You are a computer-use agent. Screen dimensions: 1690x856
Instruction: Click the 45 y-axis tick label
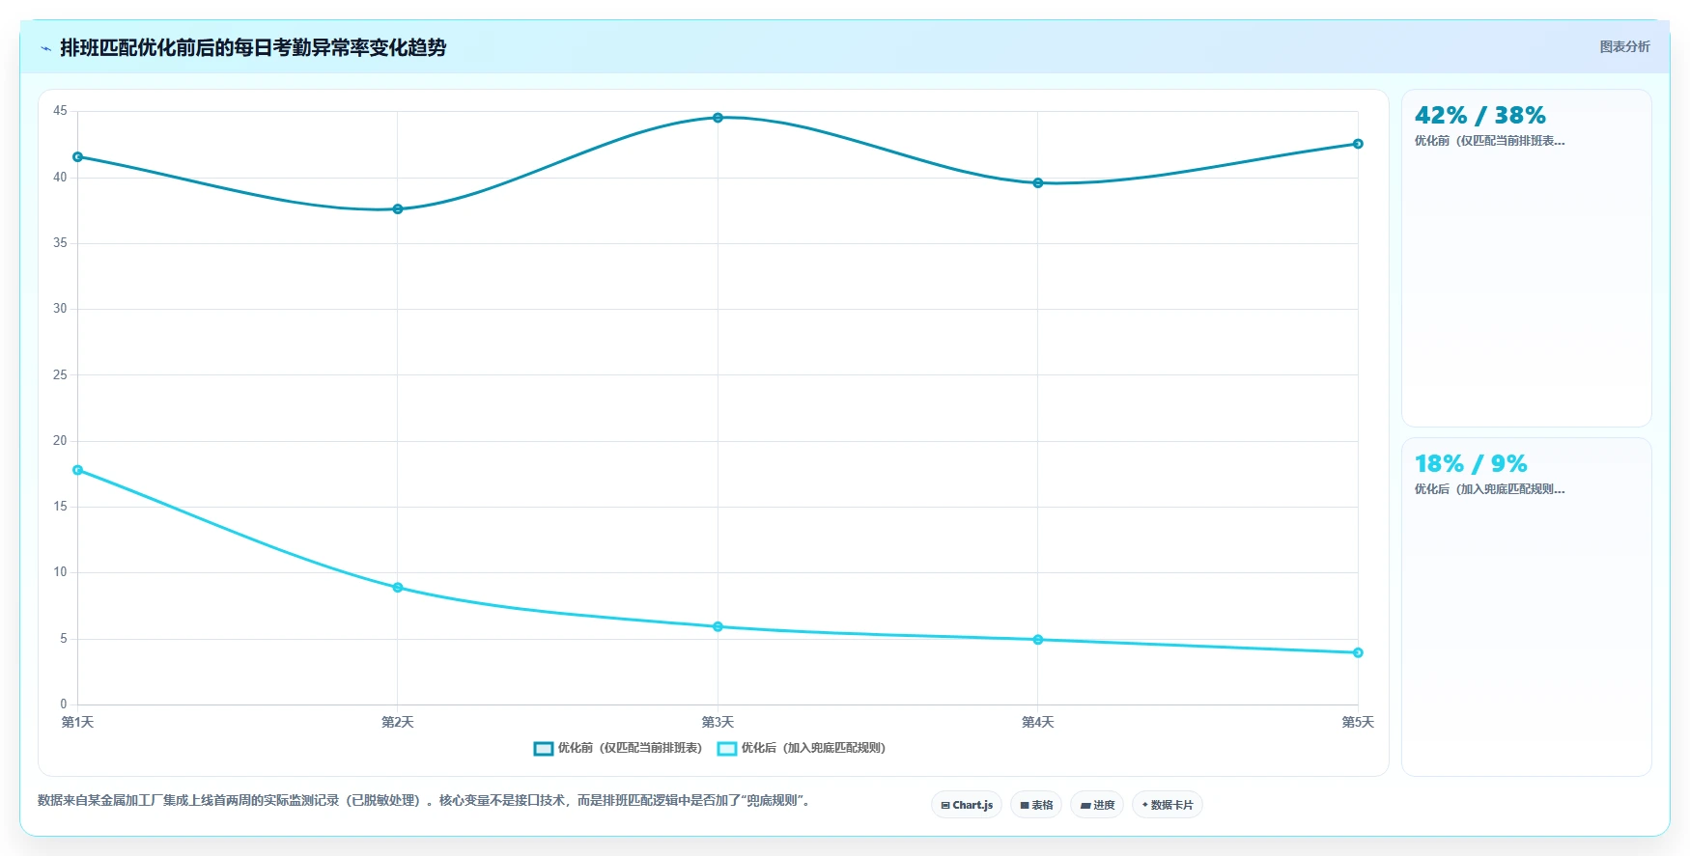(x=60, y=111)
